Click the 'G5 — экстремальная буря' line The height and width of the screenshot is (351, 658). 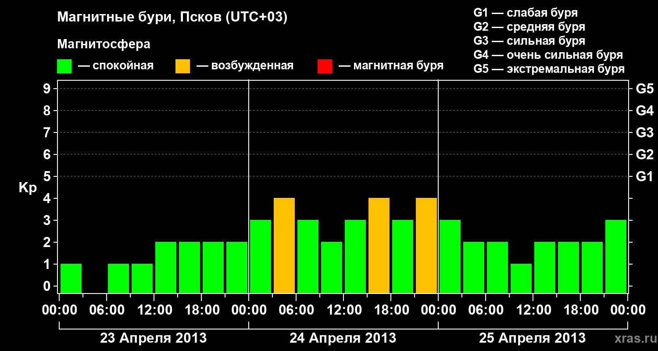click(549, 69)
